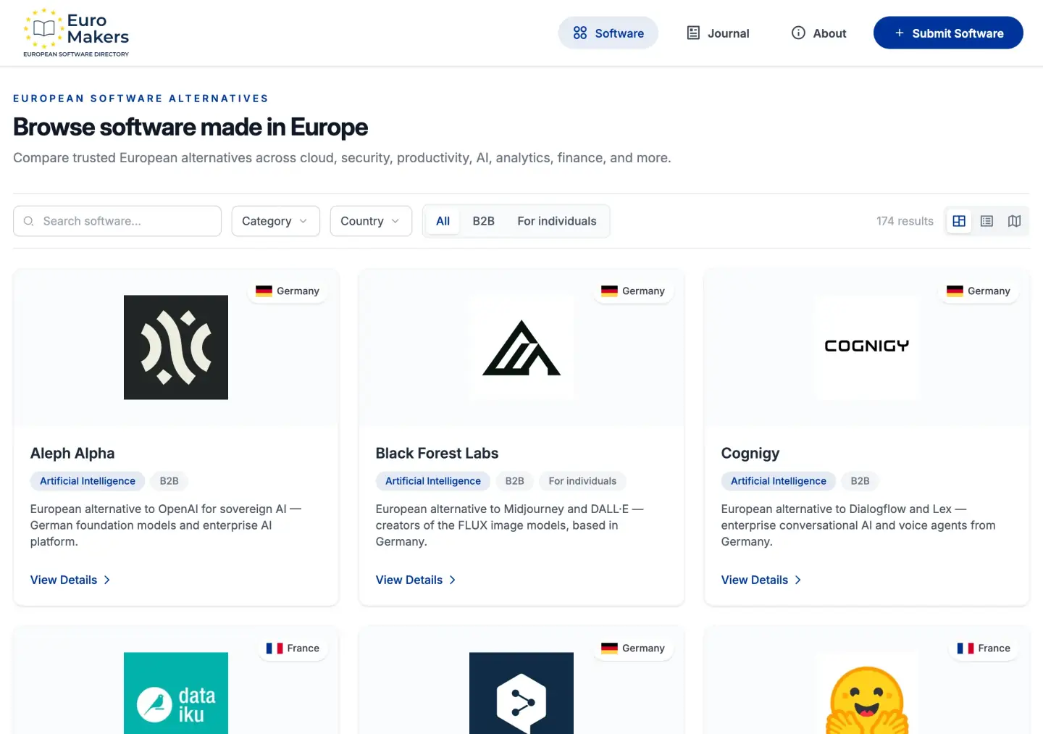Filter results For individuals
The image size is (1043, 734).
click(557, 221)
